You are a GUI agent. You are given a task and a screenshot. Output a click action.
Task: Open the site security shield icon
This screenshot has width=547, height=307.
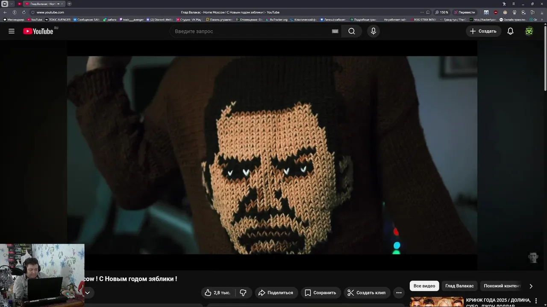pos(32,12)
